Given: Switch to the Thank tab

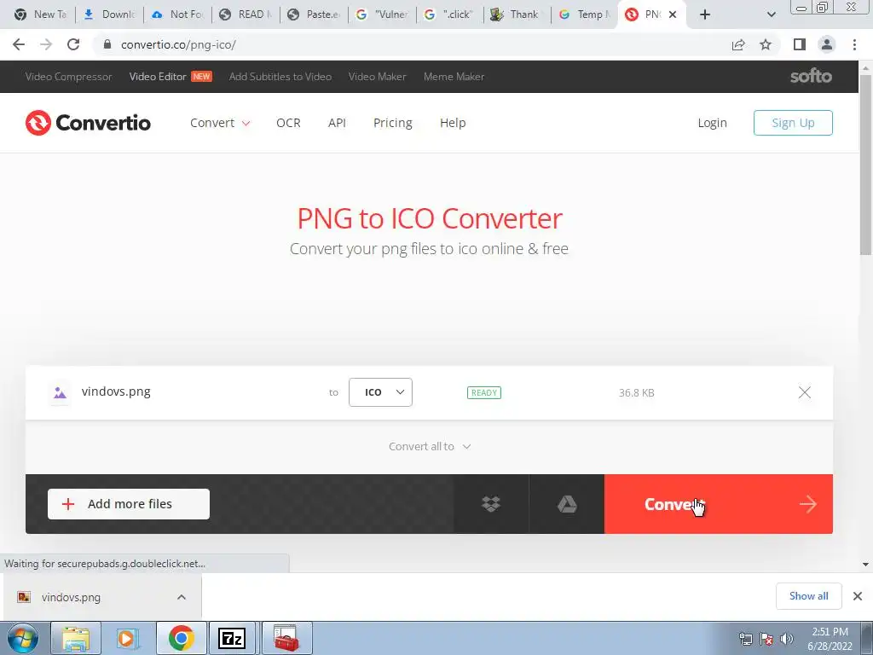Looking at the screenshot, I should pyautogui.click(x=516, y=14).
